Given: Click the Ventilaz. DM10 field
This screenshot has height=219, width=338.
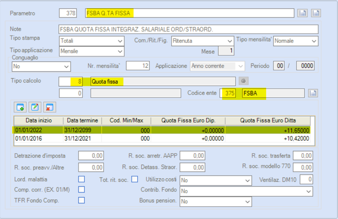Looking at the screenshot, I should pyautogui.click(x=306, y=179).
